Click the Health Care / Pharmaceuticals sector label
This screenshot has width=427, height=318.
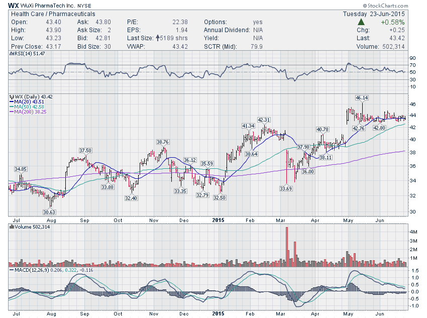click(53, 14)
